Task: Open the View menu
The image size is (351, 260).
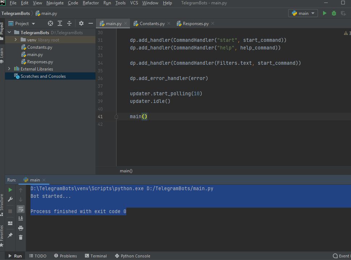Action: pos(37,3)
